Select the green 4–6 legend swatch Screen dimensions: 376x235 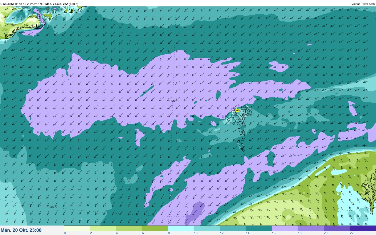coord(129,228)
